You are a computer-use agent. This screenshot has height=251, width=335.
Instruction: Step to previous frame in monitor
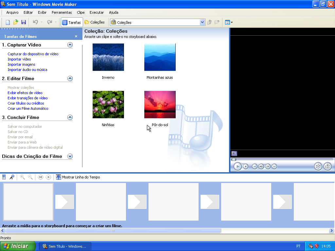261,166
